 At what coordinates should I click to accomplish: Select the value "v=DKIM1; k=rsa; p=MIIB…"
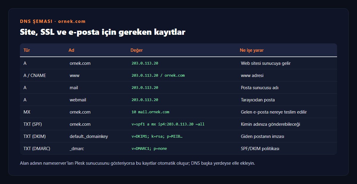157,136
